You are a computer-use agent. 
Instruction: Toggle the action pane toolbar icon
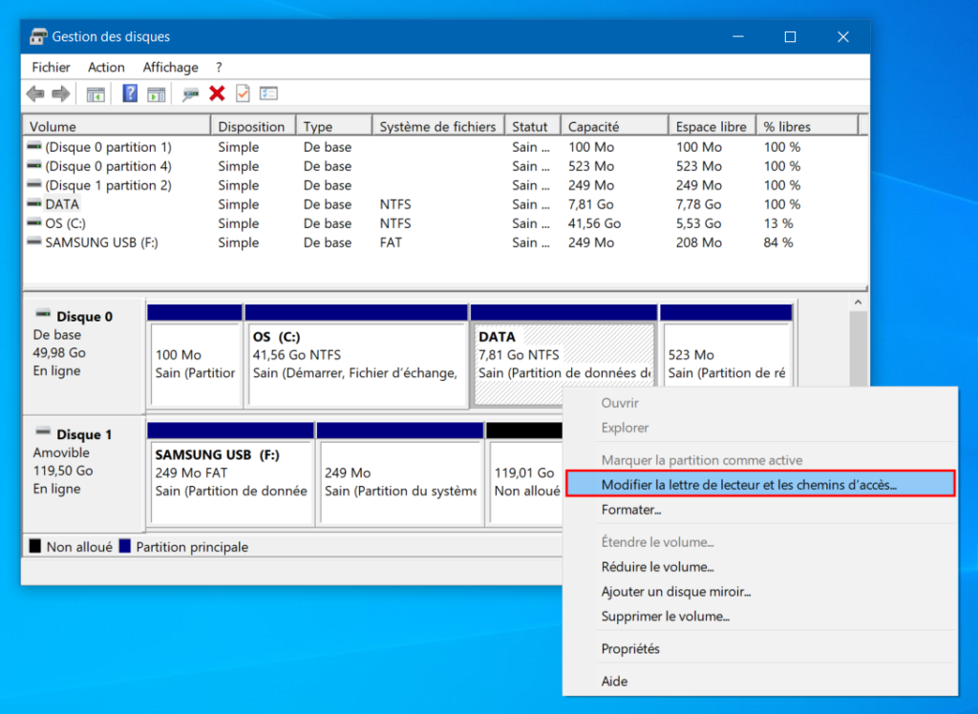156,94
